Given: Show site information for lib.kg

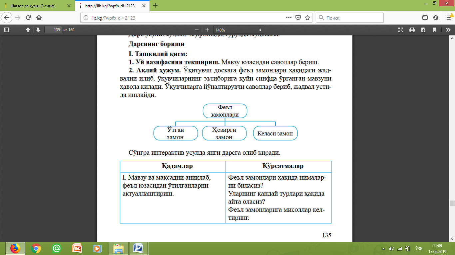Looking at the screenshot, I should click(x=85, y=18).
